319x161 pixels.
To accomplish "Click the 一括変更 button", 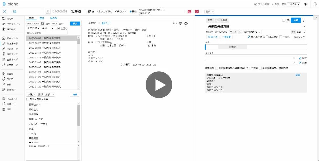I will 226,37.
